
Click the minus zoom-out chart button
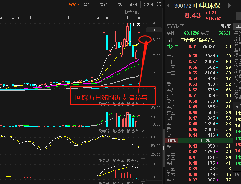(x=62, y=4)
